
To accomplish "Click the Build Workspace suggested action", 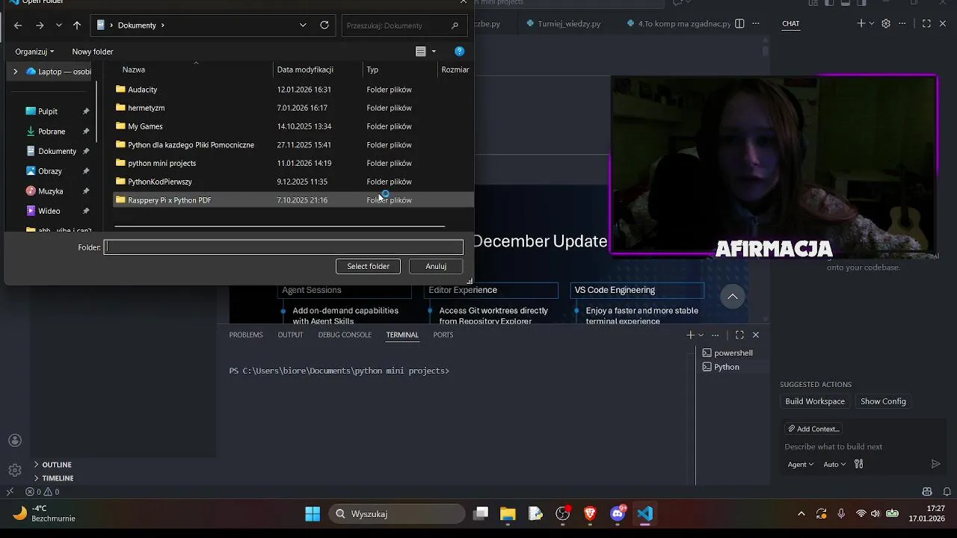I will pos(815,401).
